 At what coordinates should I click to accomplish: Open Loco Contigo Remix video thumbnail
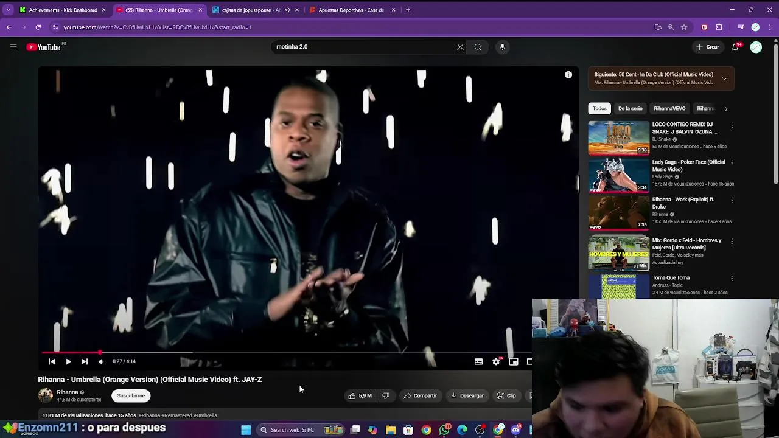click(618, 137)
